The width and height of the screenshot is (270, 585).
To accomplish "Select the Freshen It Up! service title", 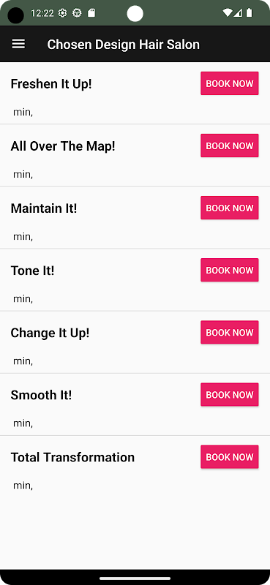I will click(51, 84).
